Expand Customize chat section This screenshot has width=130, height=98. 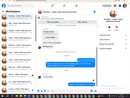113,35
